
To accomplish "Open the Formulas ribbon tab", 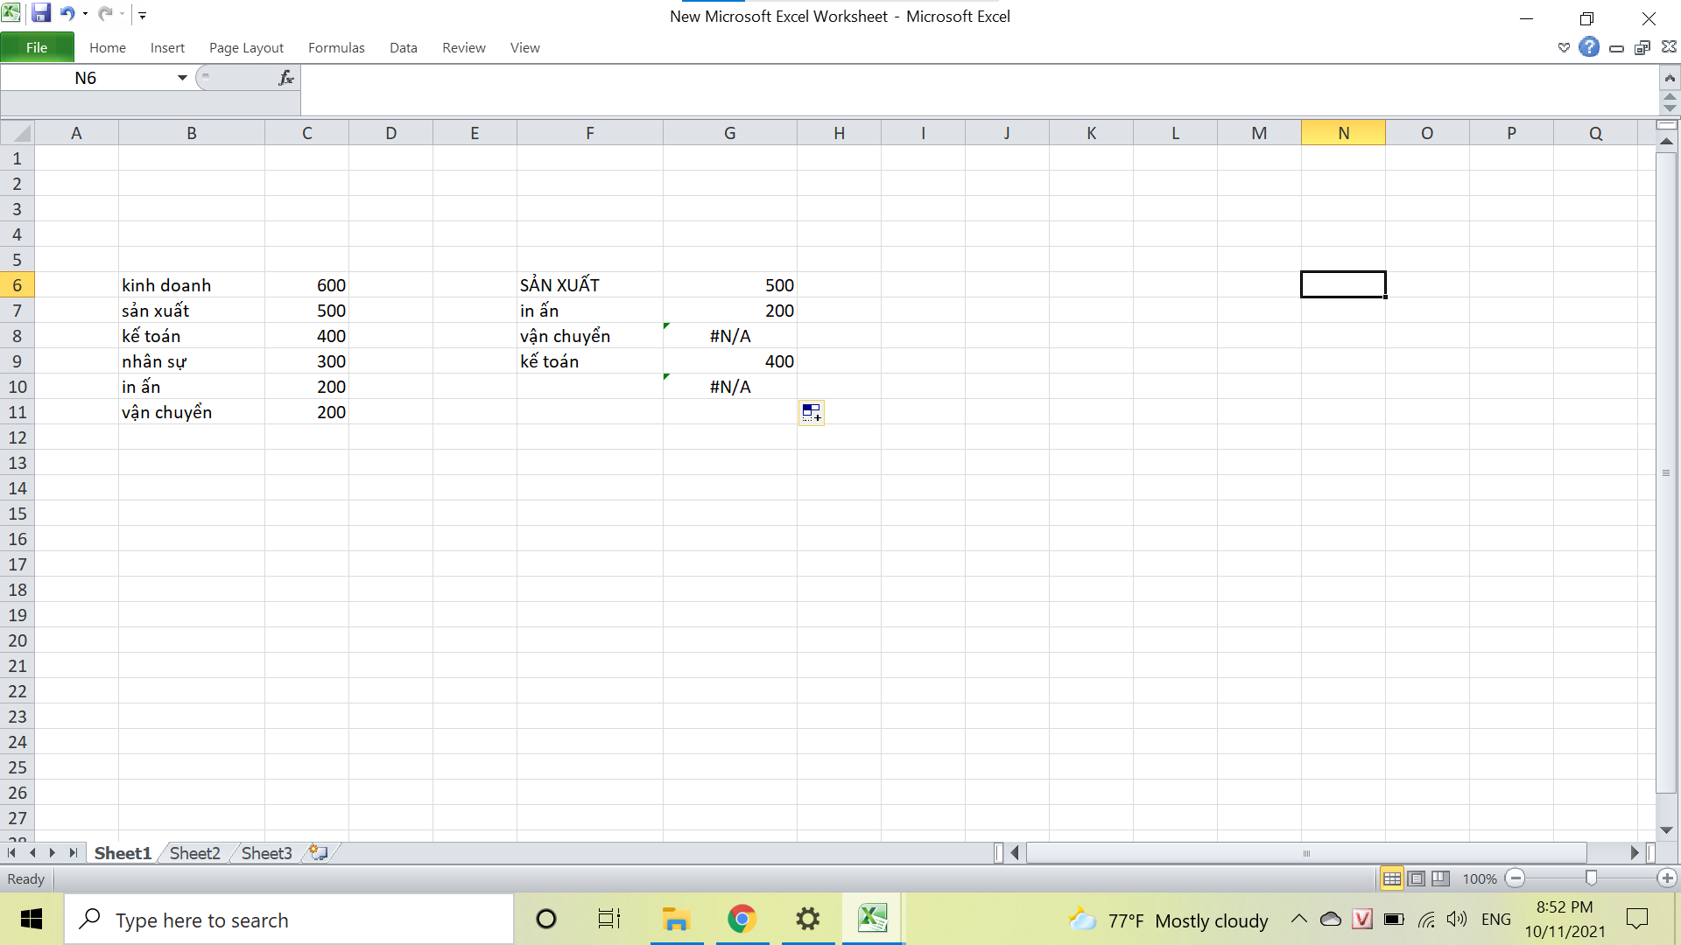I will 336,47.
